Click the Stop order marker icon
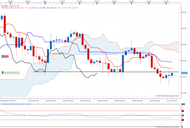This screenshot has height=128, width=190. (x=5, y=56)
